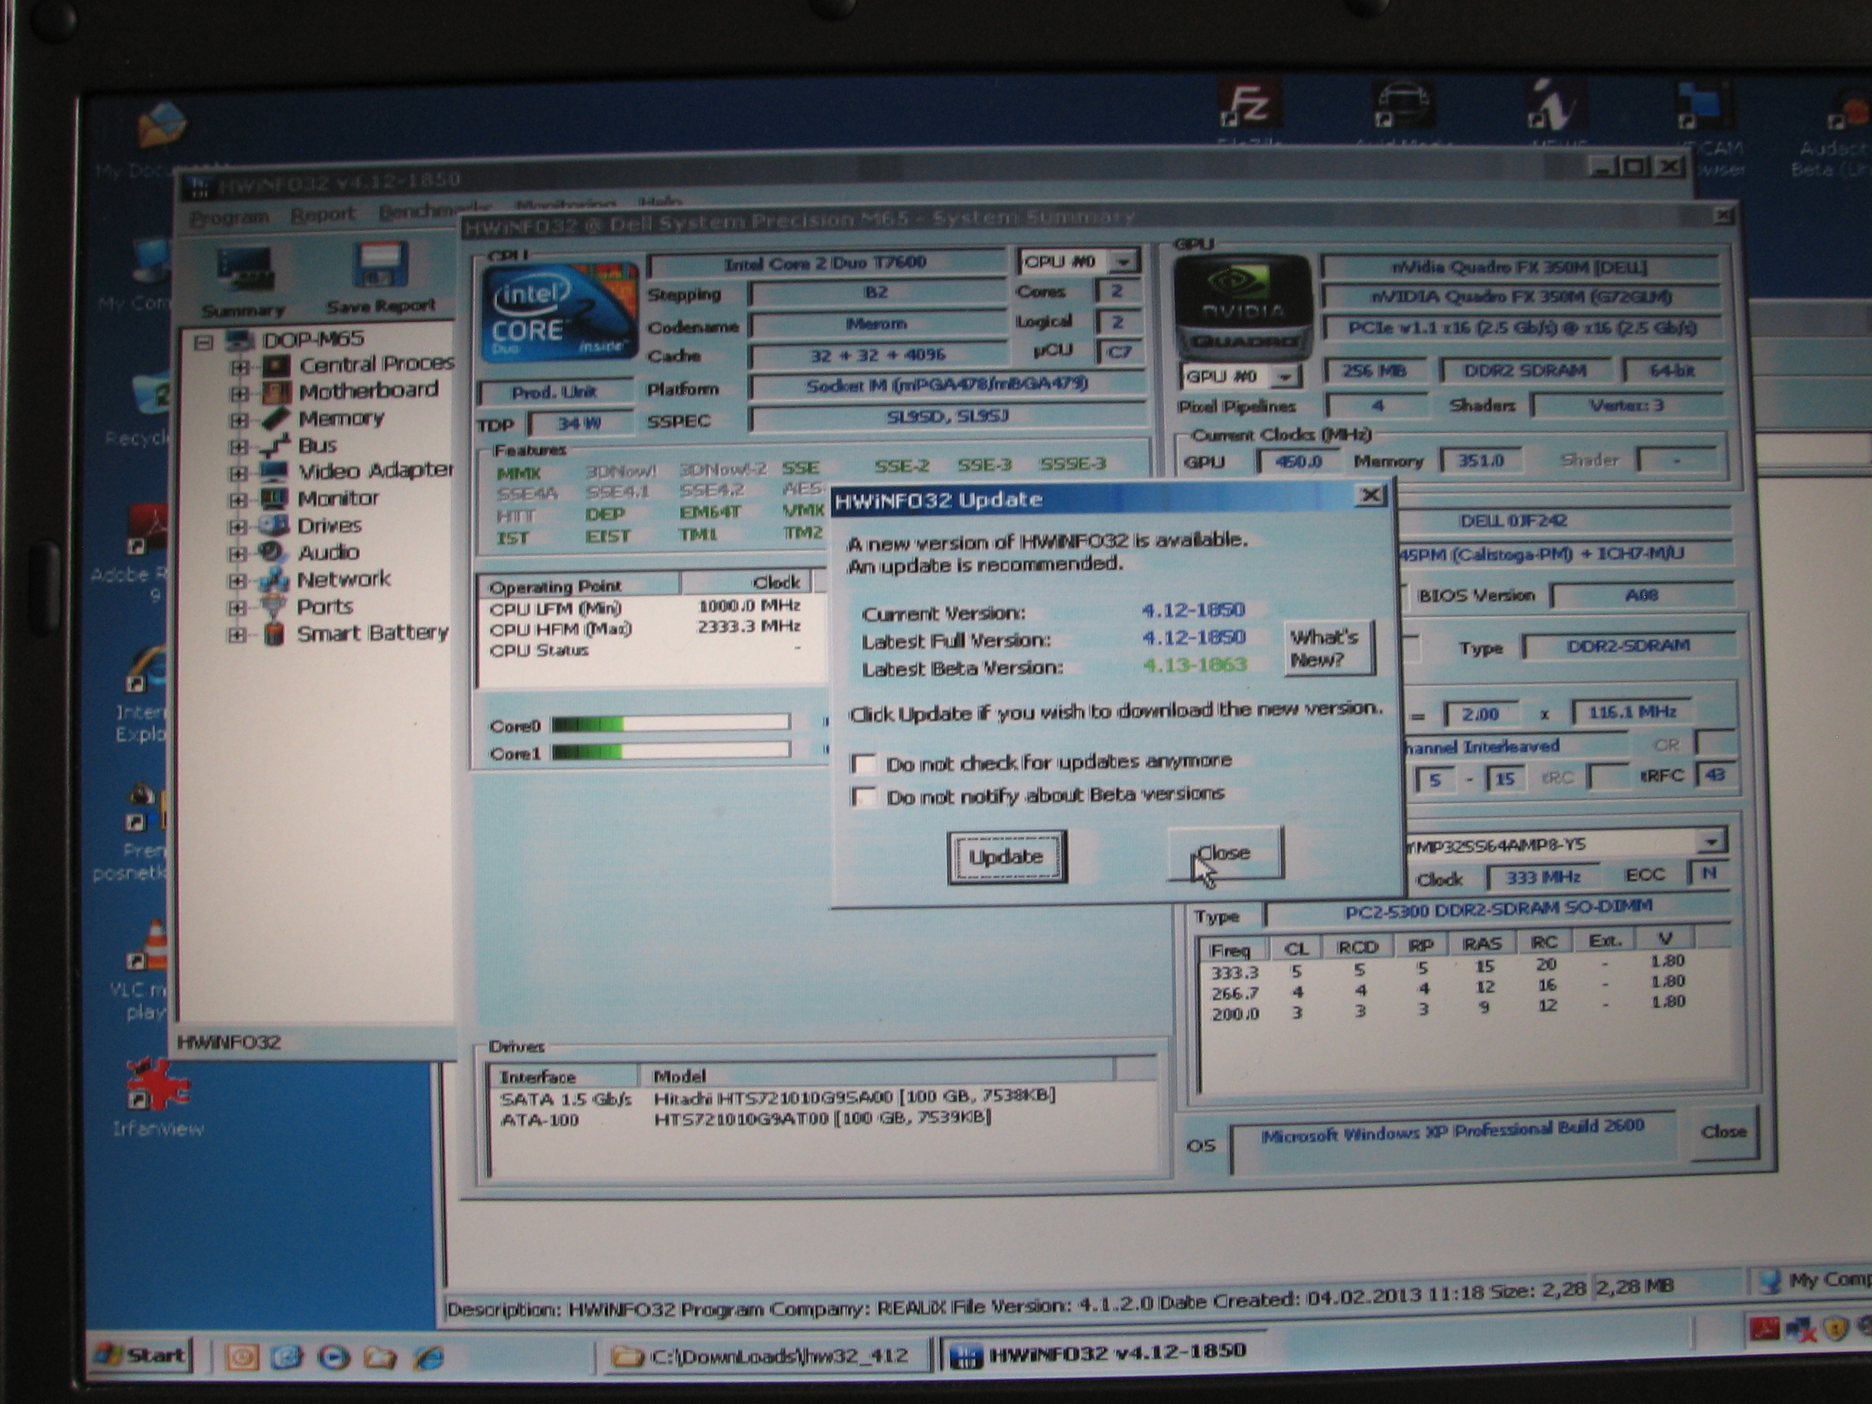Open the Video Adapter tree item

coord(375,471)
